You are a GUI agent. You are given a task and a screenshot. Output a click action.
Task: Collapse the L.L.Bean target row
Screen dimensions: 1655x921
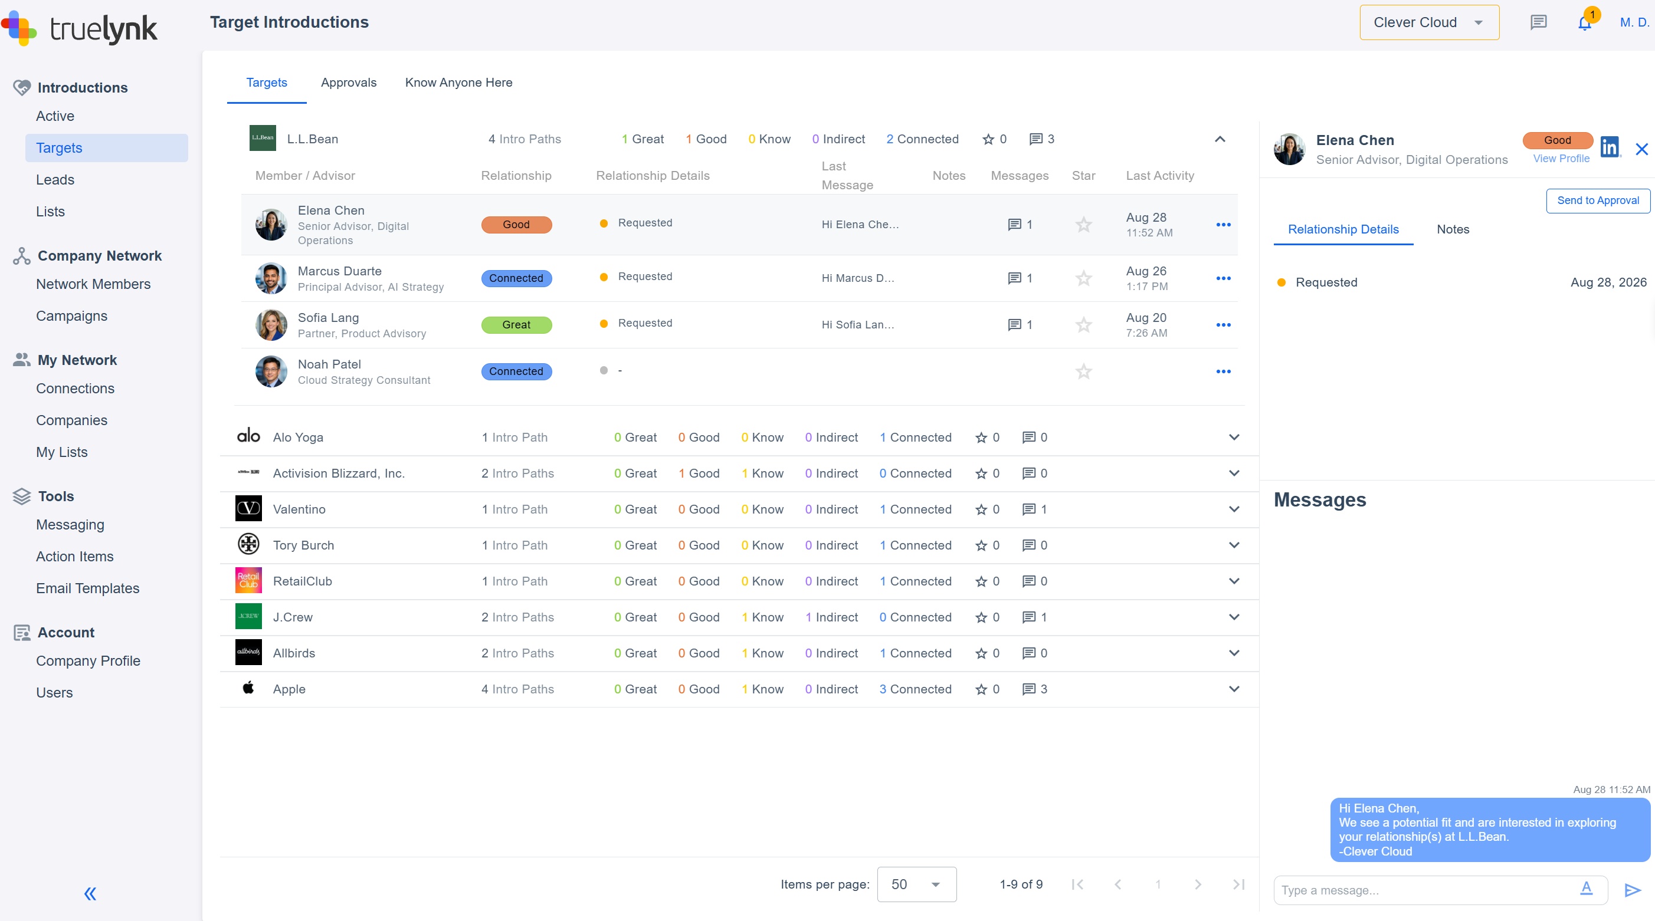[1220, 139]
